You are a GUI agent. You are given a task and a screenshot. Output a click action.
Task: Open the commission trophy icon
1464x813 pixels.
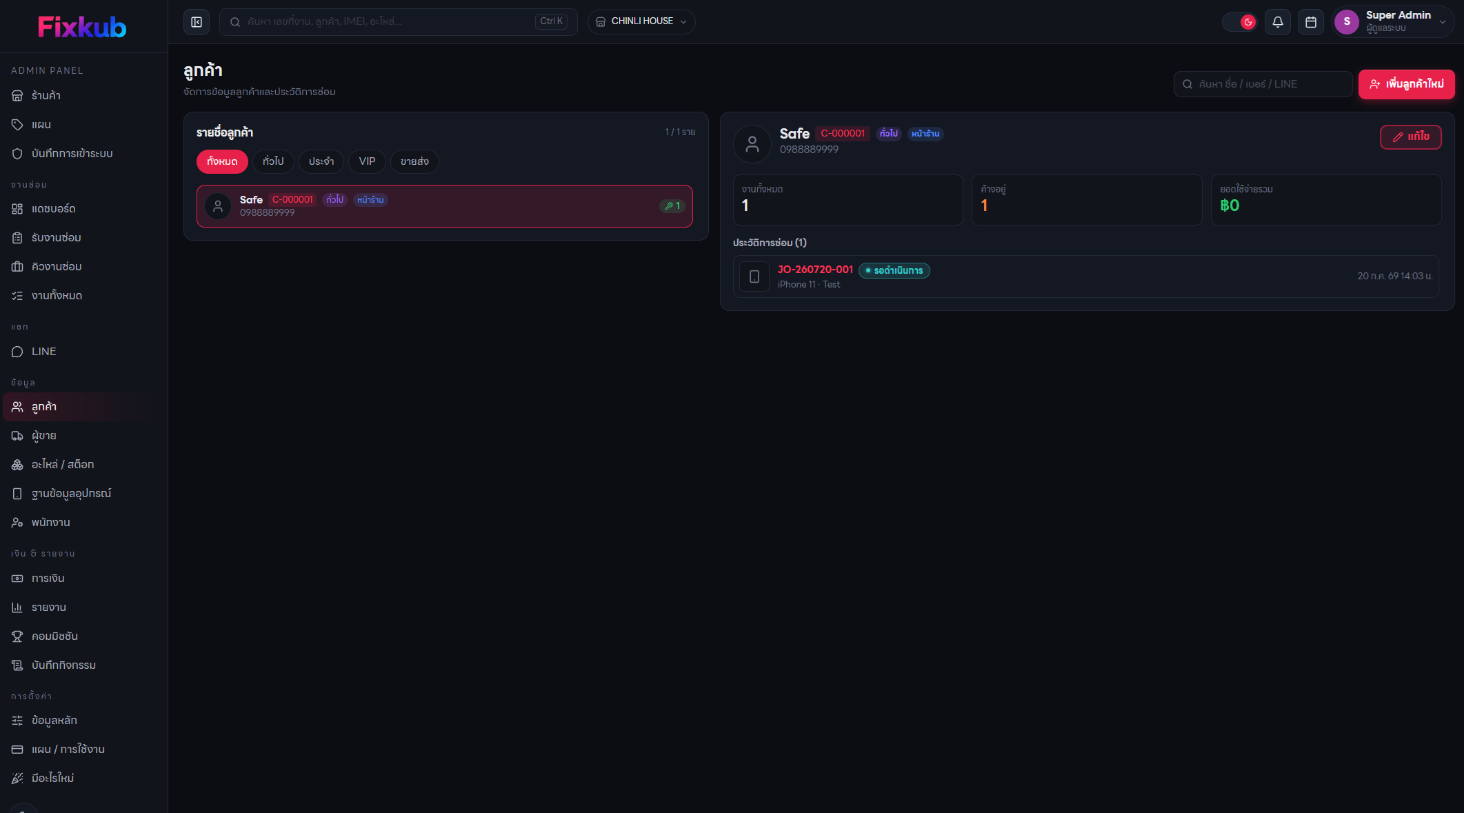pos(17,636)
